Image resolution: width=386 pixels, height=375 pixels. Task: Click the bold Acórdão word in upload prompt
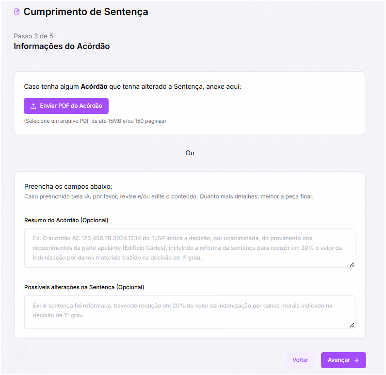click(x=94, y=87)
